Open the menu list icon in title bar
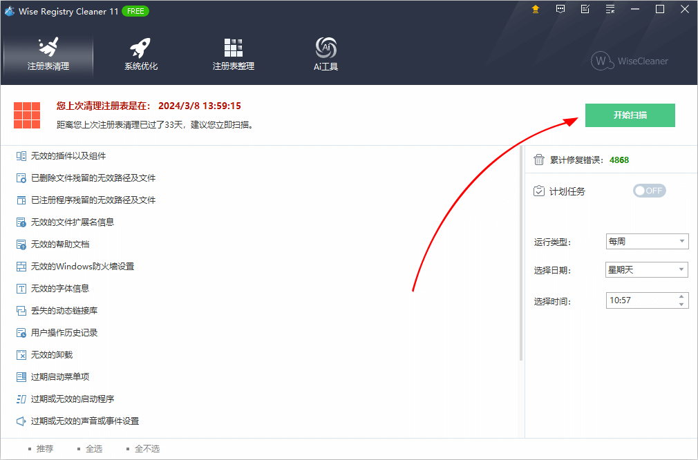The width and height of the screenshot is (698, 460). tap(610, 9)
